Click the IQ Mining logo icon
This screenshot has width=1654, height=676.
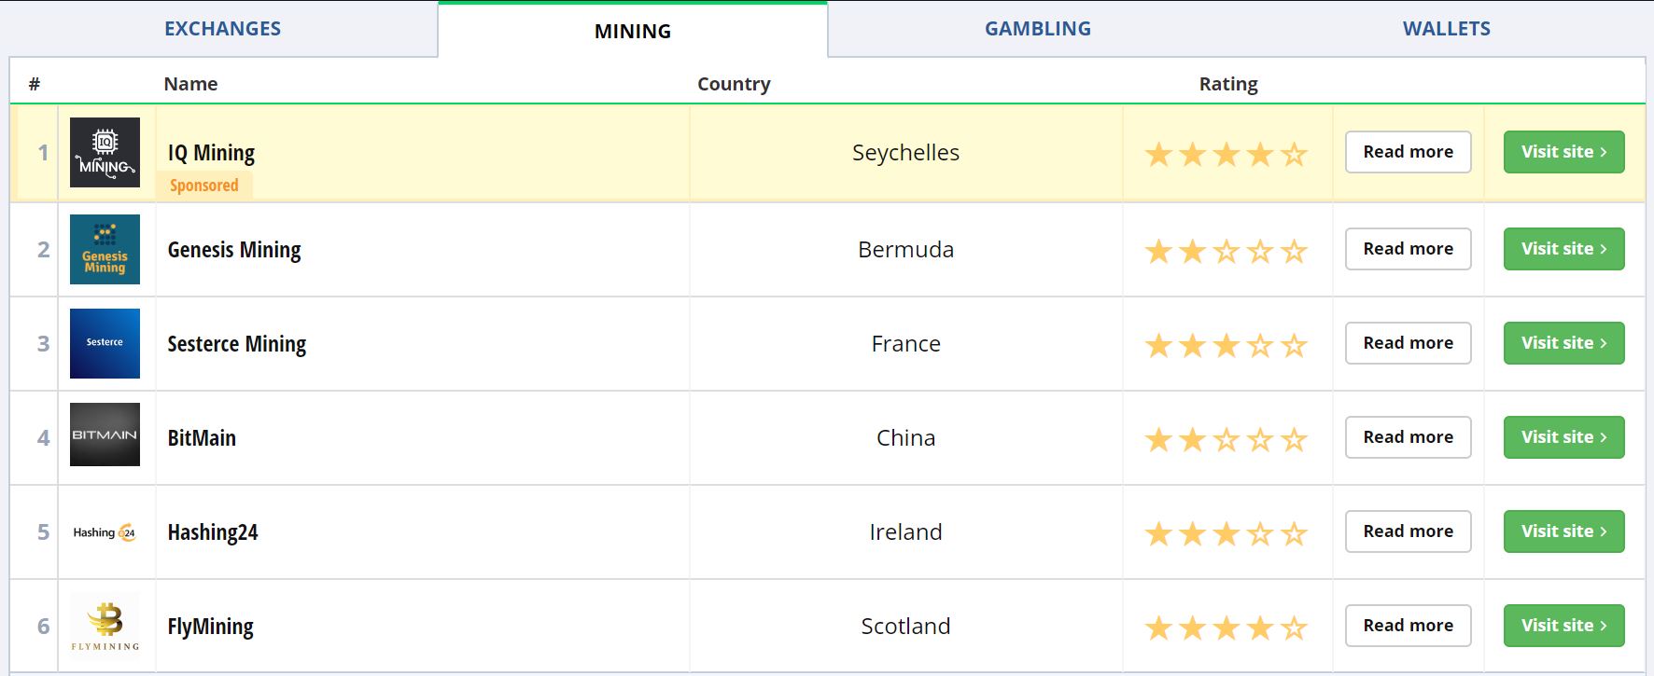(x=105, y=153)
